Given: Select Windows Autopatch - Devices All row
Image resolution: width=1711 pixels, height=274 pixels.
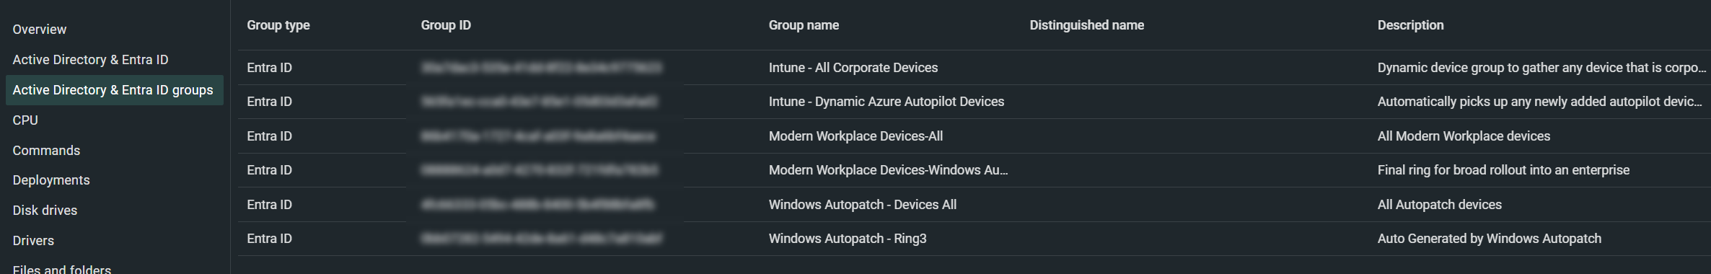Looking at the screenshot, I should coord(975,205).
